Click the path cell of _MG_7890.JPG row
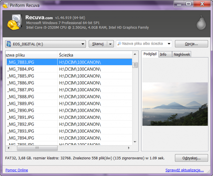This screenshot has height=176, width=213. (95, 110)
